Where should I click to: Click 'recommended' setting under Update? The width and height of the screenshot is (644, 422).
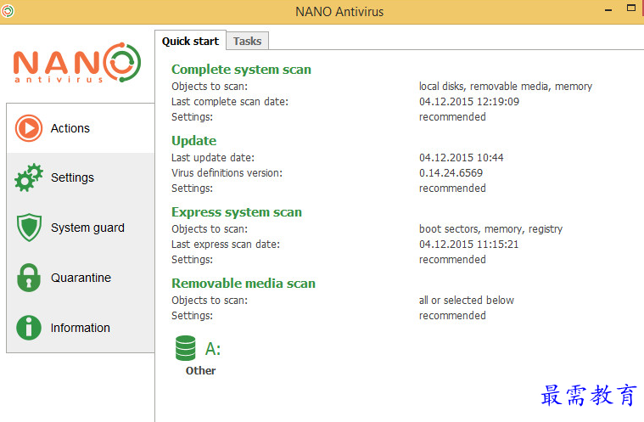[452, 188]
